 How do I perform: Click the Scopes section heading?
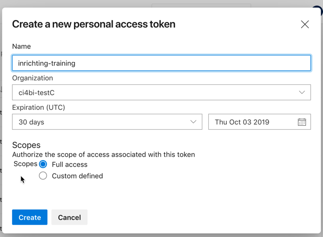[x=26, y=145]
